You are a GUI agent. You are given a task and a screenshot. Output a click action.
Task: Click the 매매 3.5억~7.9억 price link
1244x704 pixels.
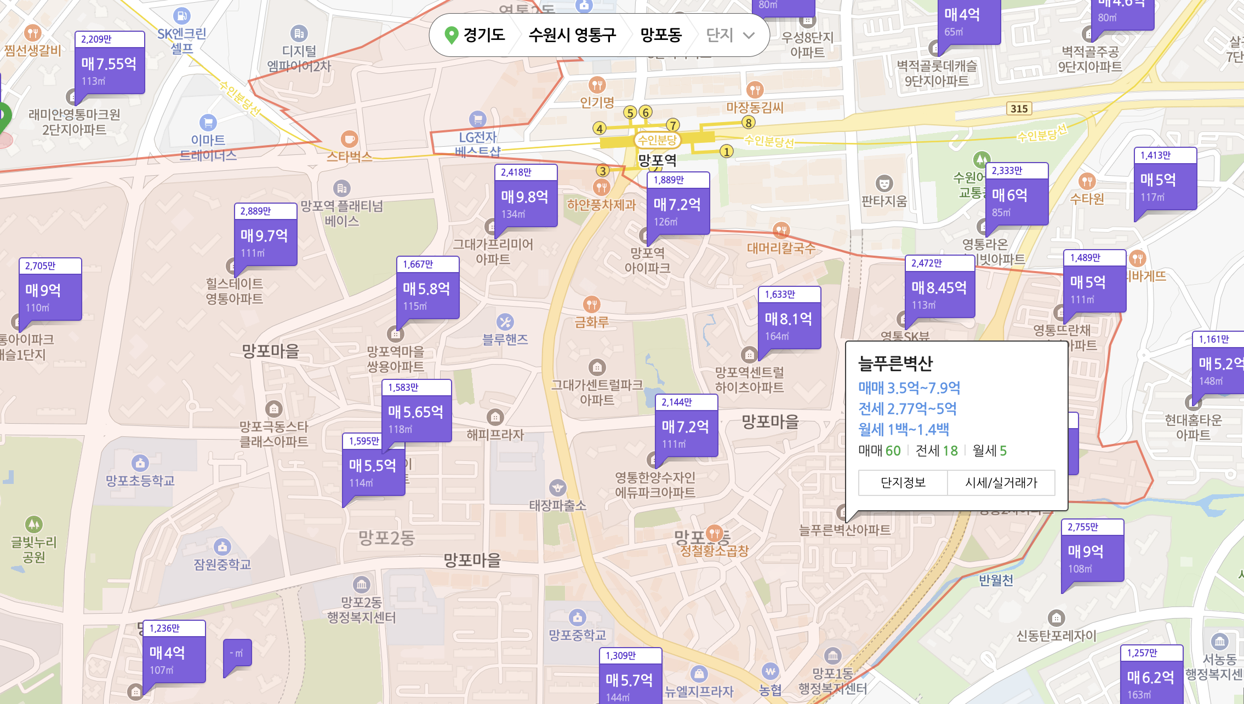(909, 388)
